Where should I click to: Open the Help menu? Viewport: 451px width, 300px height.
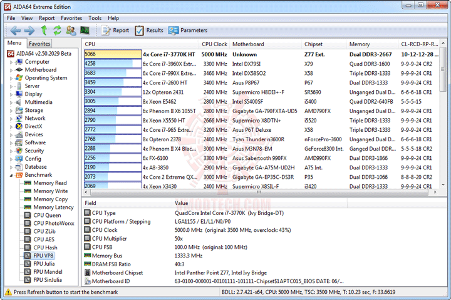(x=113, y=18)
